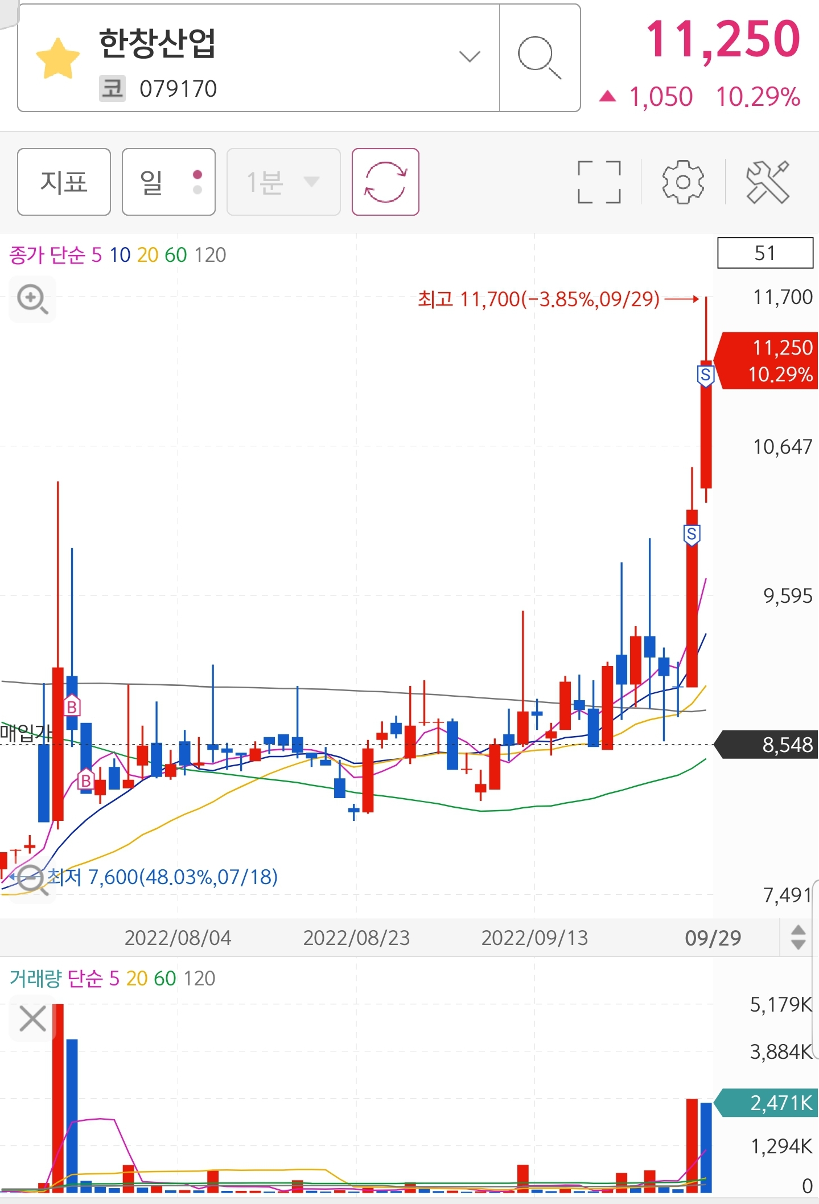Edit the candle count field showing 51
The width and height of the screenshot is (819, 1204).
point(765,253)
